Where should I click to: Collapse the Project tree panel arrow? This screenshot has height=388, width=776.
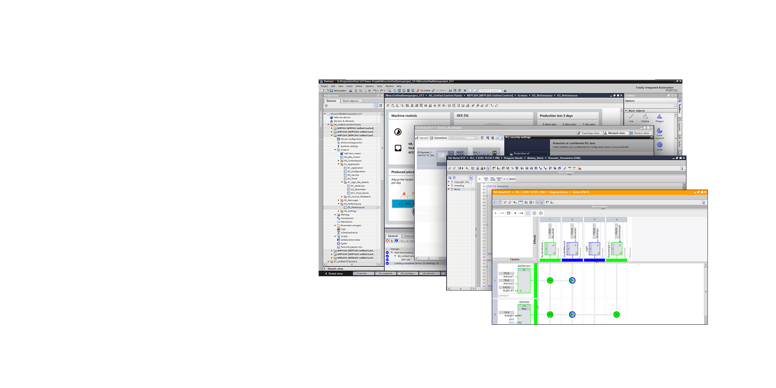382,95
